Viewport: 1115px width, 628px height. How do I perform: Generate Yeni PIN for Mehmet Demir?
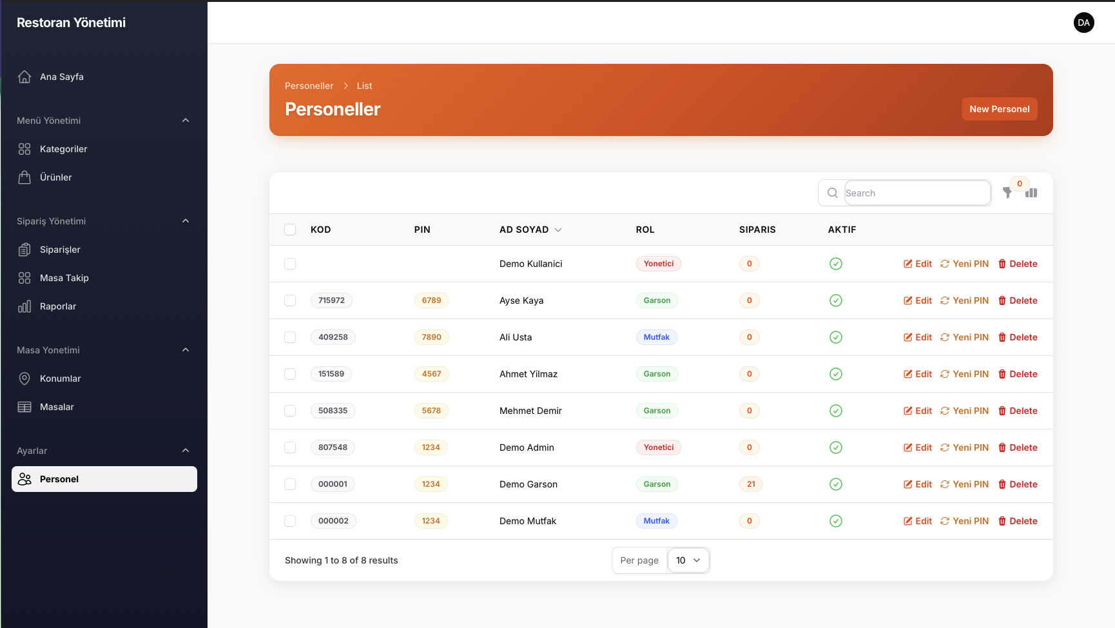(964, 411)
